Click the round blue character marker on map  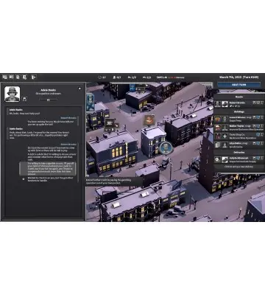[166, 148]
